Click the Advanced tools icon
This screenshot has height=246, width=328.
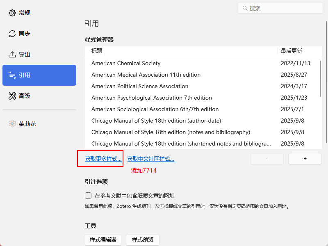pyautogui.click(x=12, y=96)
